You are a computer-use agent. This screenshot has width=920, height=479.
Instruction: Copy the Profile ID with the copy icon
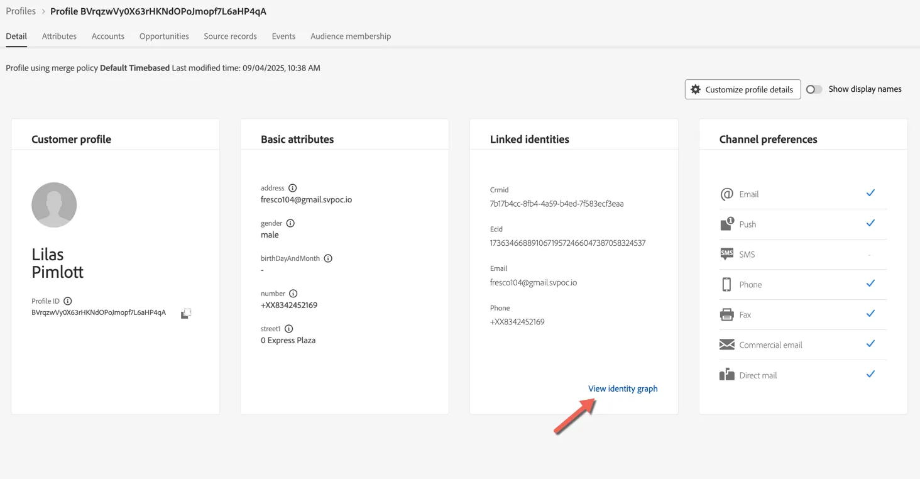click(x=185, y=313)
